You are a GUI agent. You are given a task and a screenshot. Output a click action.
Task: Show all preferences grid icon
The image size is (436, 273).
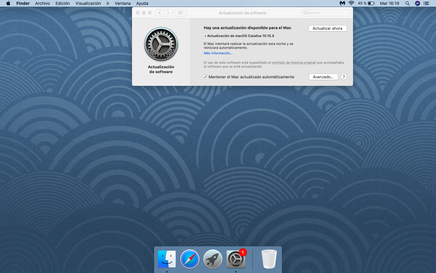coord(180,13)
